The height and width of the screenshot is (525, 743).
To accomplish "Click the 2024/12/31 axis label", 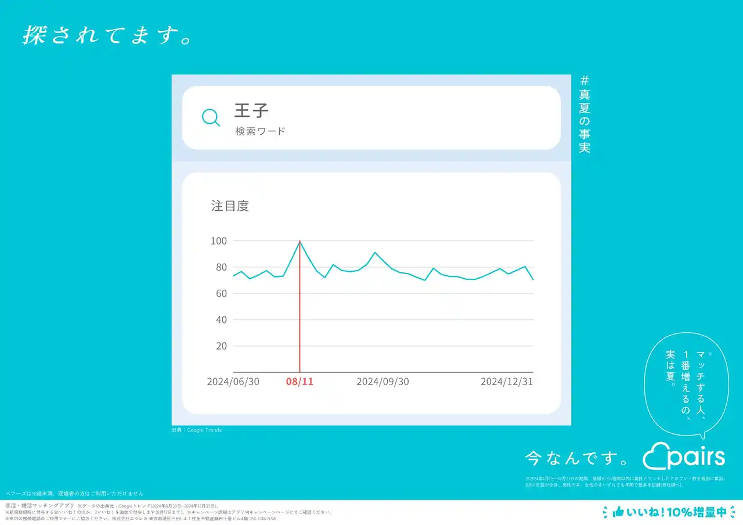I will click(507, 382).
